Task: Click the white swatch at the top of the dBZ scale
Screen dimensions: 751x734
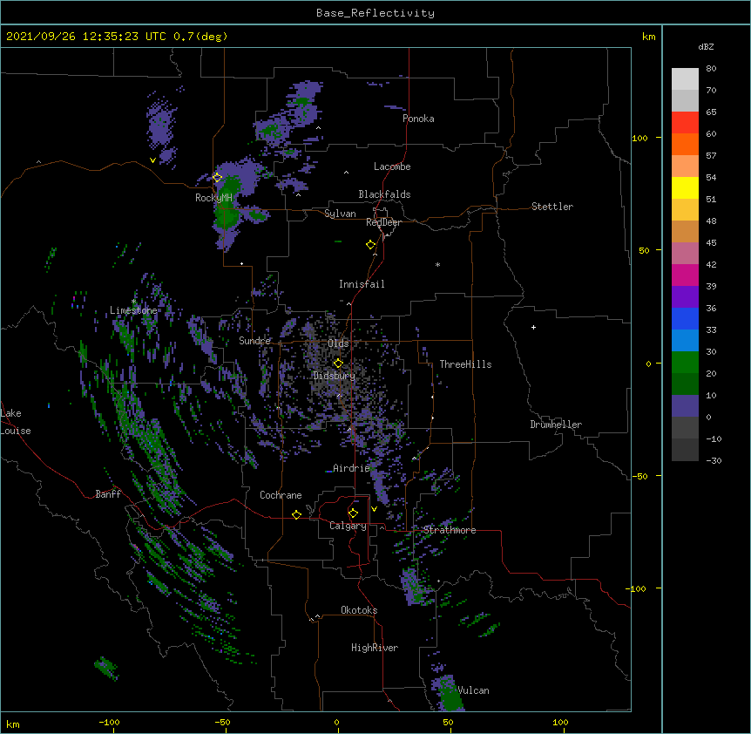Action: (x=685, y=79)
